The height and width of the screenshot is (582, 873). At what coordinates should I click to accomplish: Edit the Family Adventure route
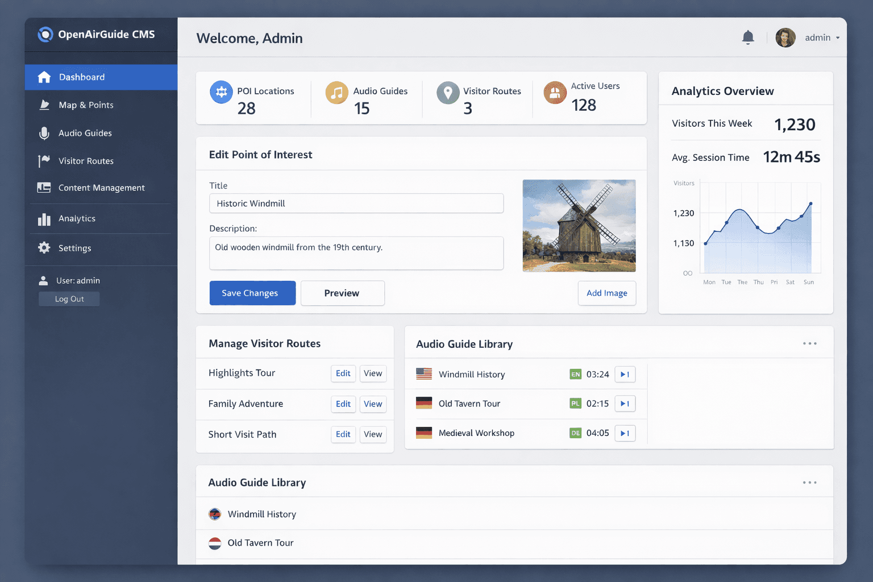pos(343,404)
